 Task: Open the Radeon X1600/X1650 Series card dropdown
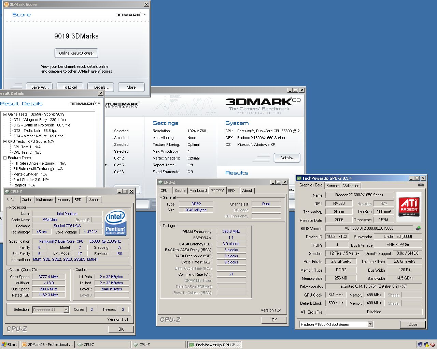[x=370, y=324]
